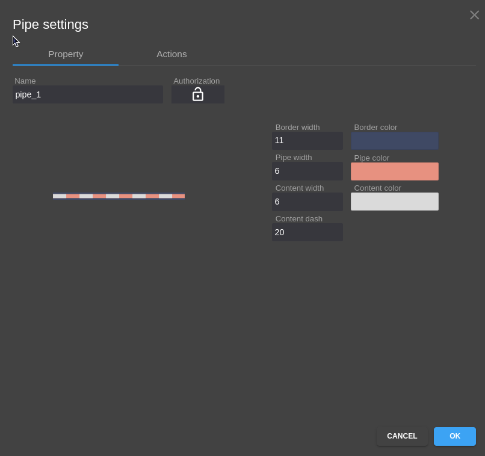The height and width of the screenshot is (456, 485).
Task: Confirm with the OK button
Action: (x=455, y=436)
